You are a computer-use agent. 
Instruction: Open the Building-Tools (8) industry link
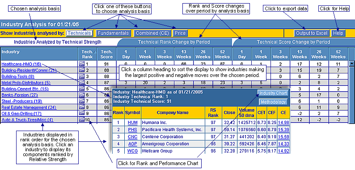pyautogui.click(x=18, y=76)
